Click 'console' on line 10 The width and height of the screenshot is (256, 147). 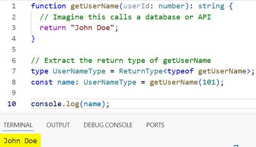click(x=46, y=104)
